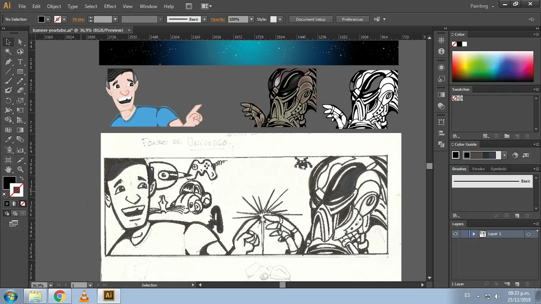Select the Selection tool arrow

click(x=8, y=42)
